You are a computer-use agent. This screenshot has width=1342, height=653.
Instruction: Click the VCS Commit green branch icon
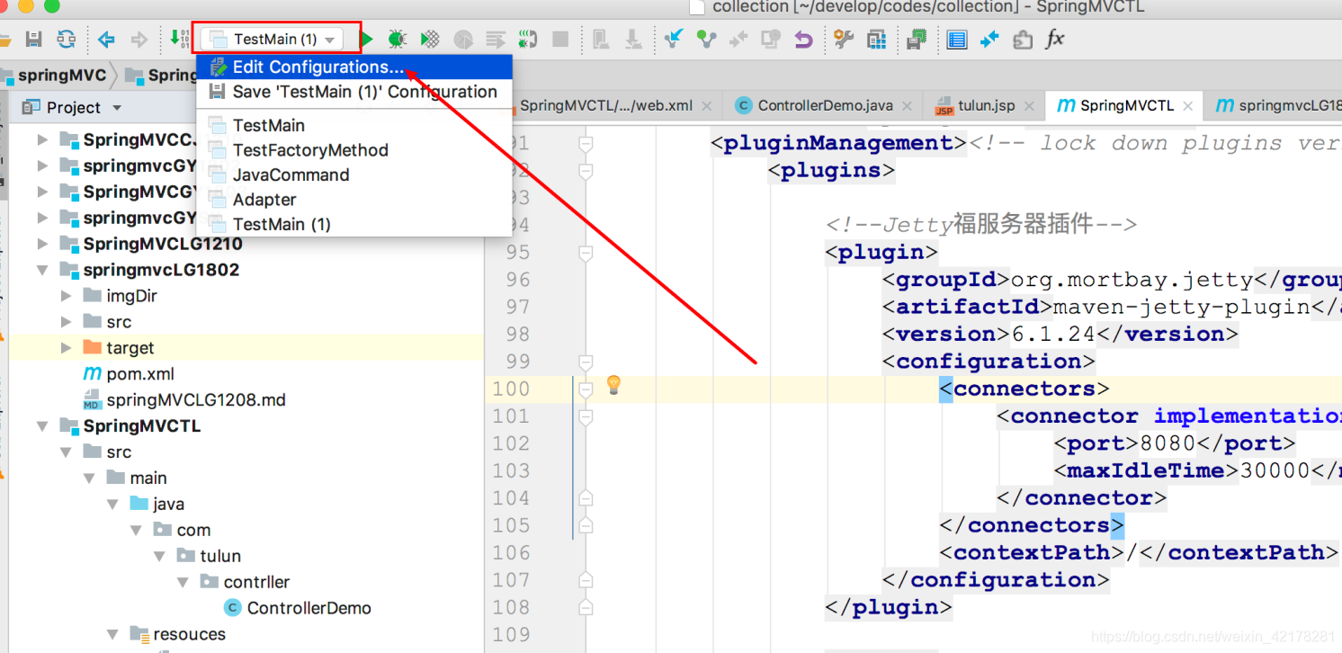[x=706, y=40]
